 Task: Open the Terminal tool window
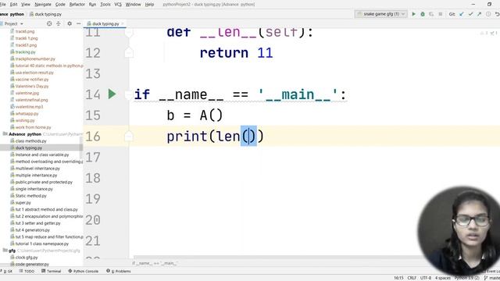52,271
